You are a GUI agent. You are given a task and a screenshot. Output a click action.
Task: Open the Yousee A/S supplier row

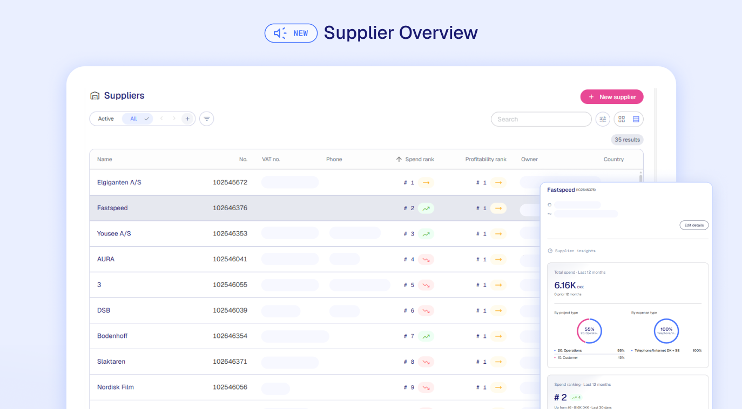[315, 234]
